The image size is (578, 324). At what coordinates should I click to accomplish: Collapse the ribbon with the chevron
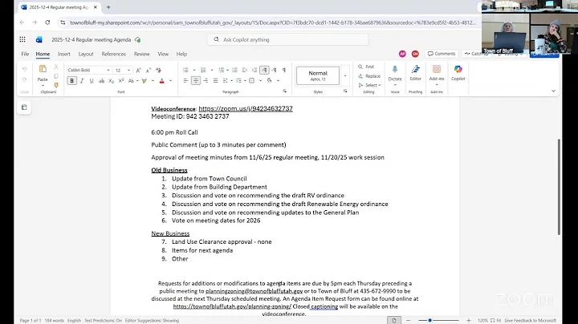point(553,91)
